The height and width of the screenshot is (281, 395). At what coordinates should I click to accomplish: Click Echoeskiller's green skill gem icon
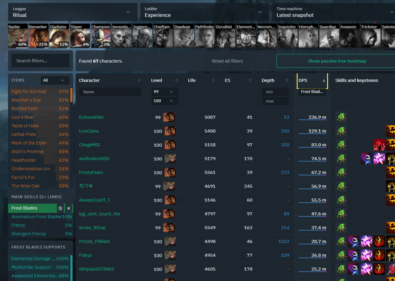(341, 117)
